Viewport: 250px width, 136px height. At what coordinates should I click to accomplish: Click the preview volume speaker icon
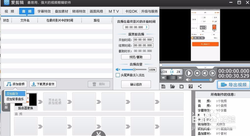coord(188,80)
